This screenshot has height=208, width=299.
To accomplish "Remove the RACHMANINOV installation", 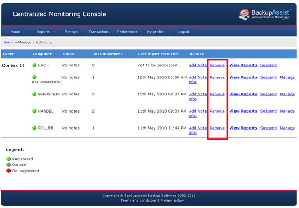I will 217,77.
